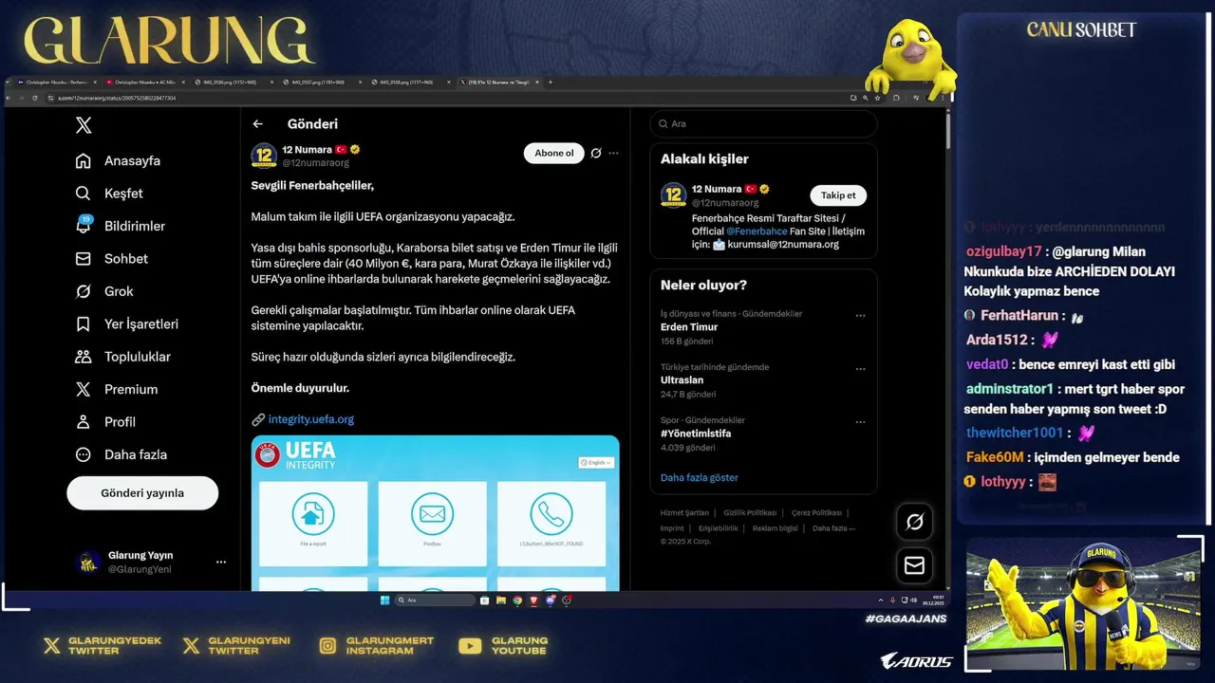1215x683 pixels.
Task: Click browser back arrow
Action: [x=10, y=98]
